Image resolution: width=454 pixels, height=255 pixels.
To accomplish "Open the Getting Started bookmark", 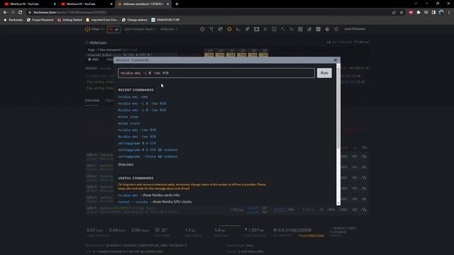I will point(70,20).
